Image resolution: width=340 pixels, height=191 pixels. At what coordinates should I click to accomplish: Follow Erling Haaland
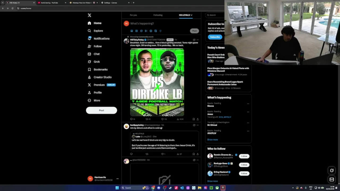tap(244, 173)
